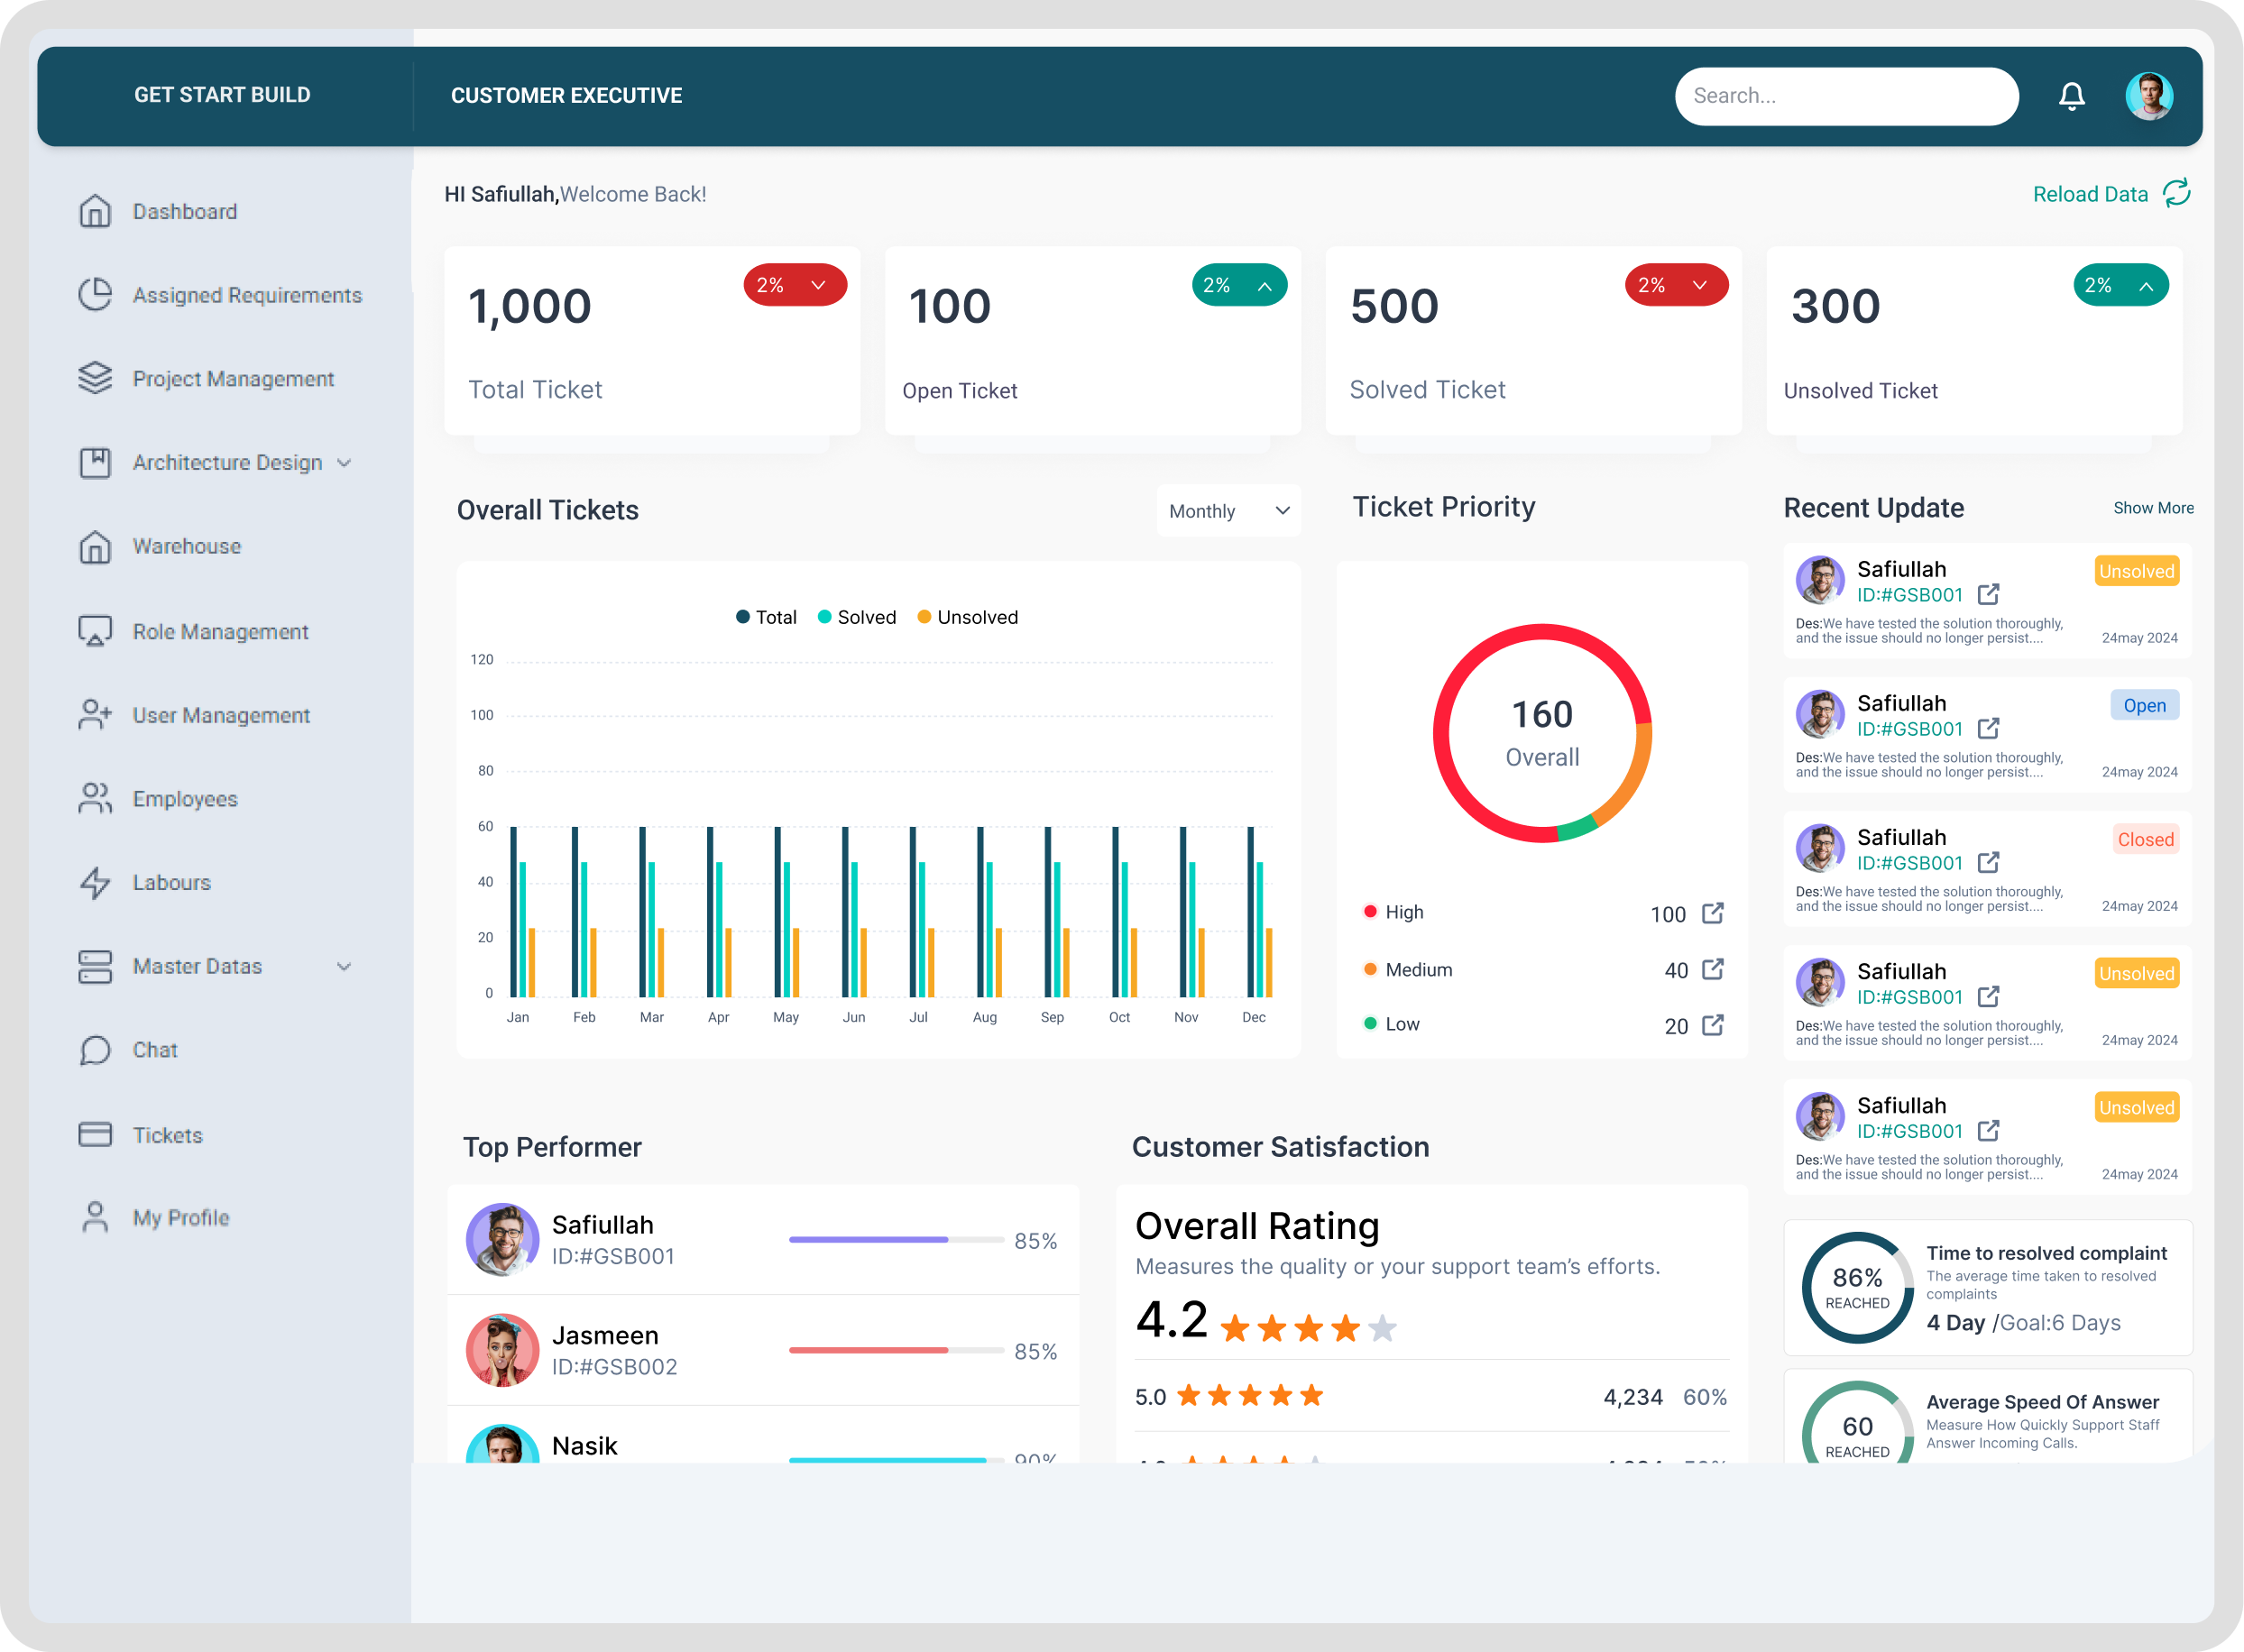
Task: Click Show More in Recent Update
Action: click(2152, 508)
